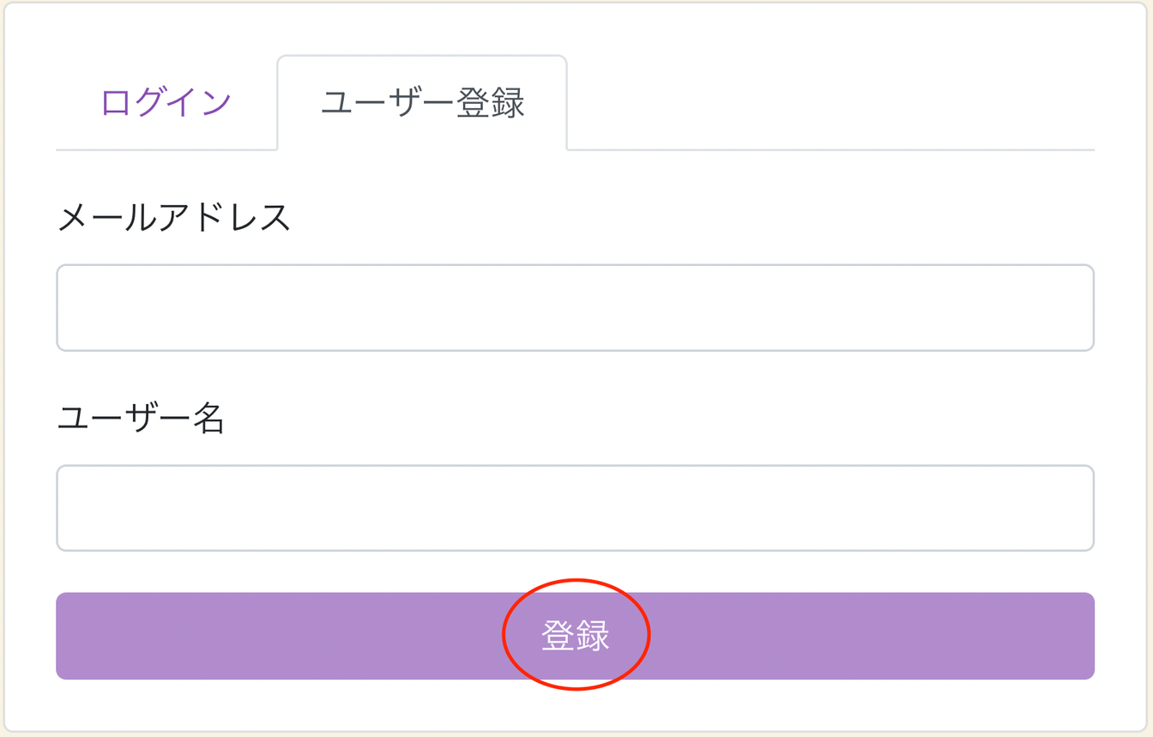The height and width of the screenshot is (737, 1153).
Task: Click the メールアドレス field label
Action: coord(174,218)
